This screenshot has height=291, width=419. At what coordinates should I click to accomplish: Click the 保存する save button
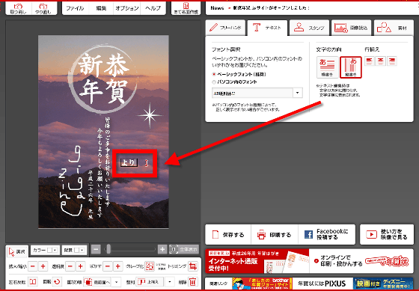[x=228, y=235]
